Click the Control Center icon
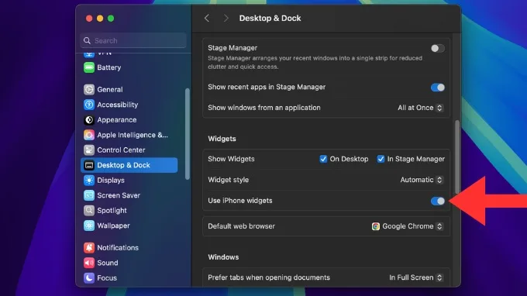Image resolution: width=527 pixels, height=296 pixels. point(89,150)
